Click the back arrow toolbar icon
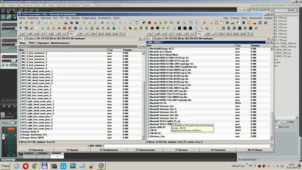Screen dimensions: 302x170 (x=46, y=23)
